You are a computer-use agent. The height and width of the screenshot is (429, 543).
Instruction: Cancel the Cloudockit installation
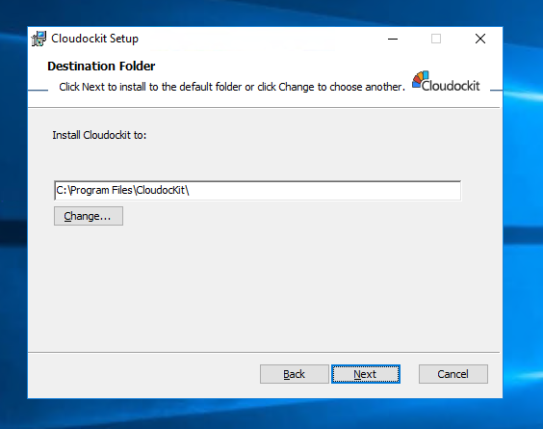click(x=453, y=374)
